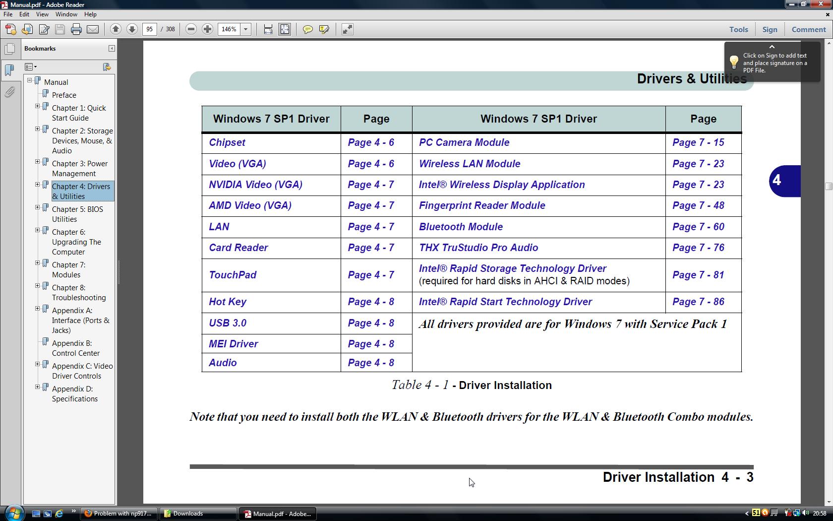Image resolution: width=833 pixels, height=521 pixels.
Task: Show hidden tray icons arrow
Action: [x=747, y=513]
